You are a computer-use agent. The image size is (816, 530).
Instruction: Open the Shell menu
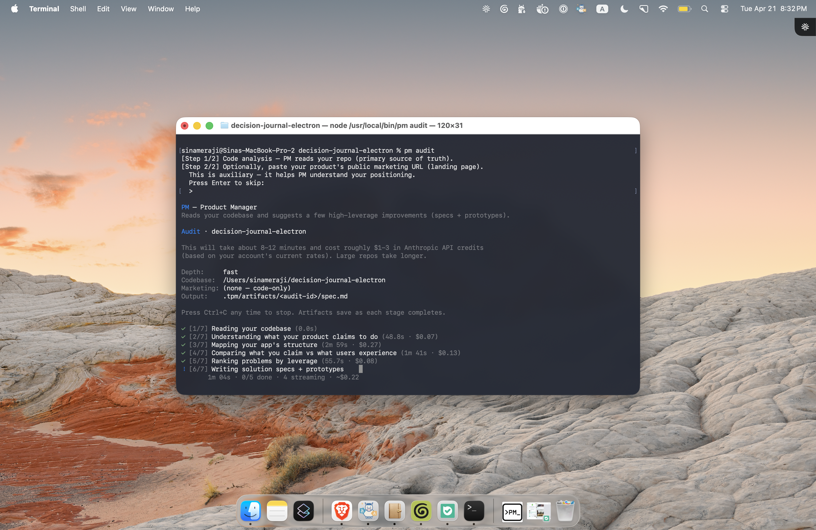point(78,9)
